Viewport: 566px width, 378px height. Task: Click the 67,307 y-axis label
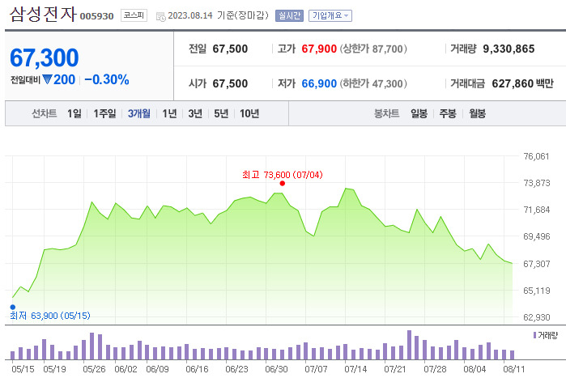536,264
